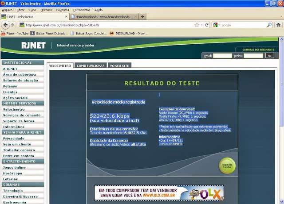Viewport: 284px width, 204px height.
Task: Open Velocímetro sidebar link
Action: pyautogui.click(x=14, y=109)
